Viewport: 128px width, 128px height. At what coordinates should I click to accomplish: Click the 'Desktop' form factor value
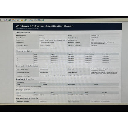click(42, 38)
